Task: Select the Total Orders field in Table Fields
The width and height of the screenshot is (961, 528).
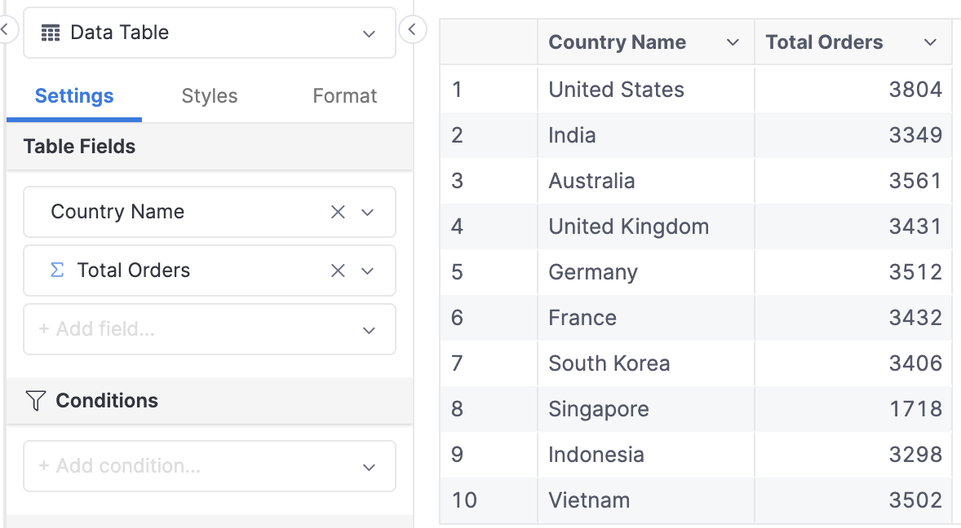Action: tap(210, 271)
